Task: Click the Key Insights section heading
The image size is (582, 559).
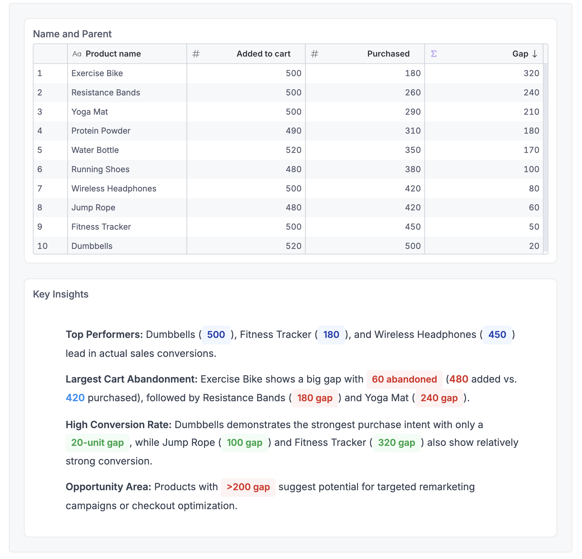Action: 61,294
